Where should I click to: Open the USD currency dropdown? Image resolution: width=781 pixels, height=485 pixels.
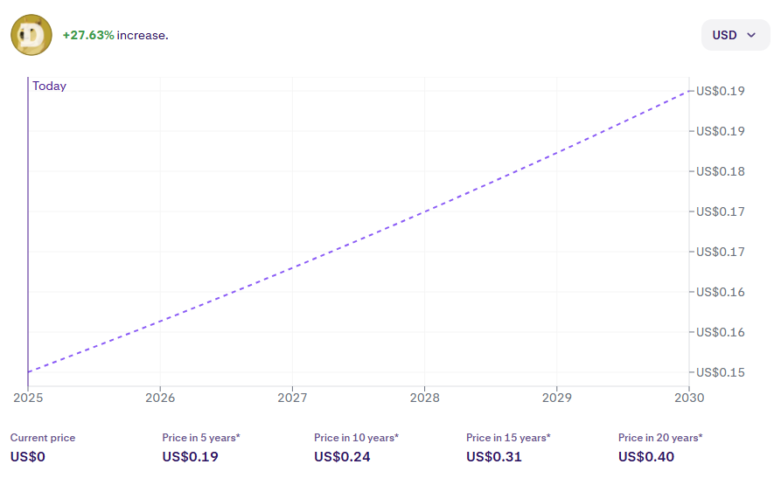pyautogui.click(x=735, y=35)
